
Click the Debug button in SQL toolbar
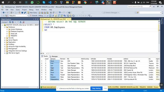40,16
